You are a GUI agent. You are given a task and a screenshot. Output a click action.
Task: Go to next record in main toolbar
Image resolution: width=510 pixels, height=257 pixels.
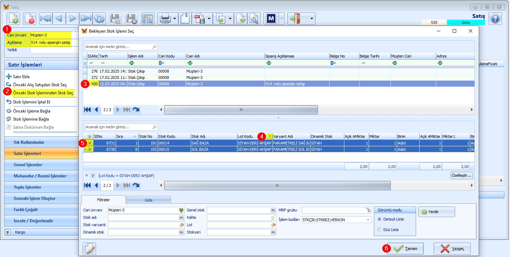pyautogui.click(x=73, y=18)
